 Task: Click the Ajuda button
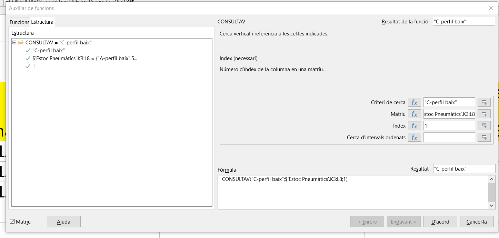pos(64,222)
